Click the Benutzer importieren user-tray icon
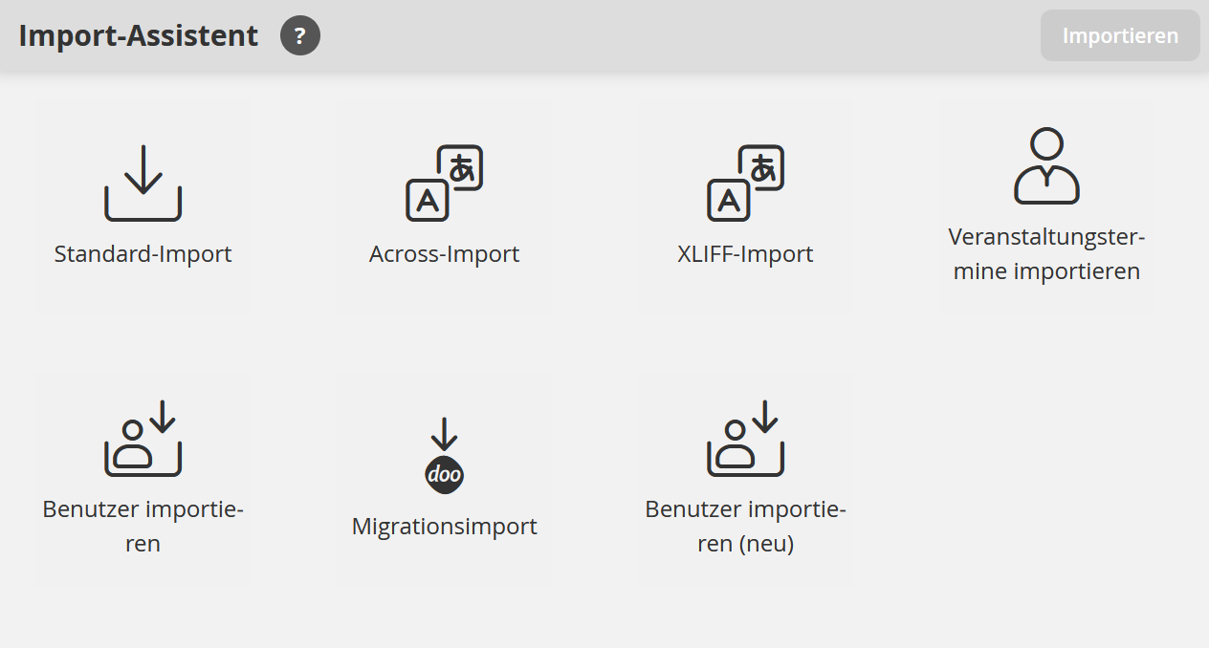Screen dimensions: 1209x648 pos(143,439)
